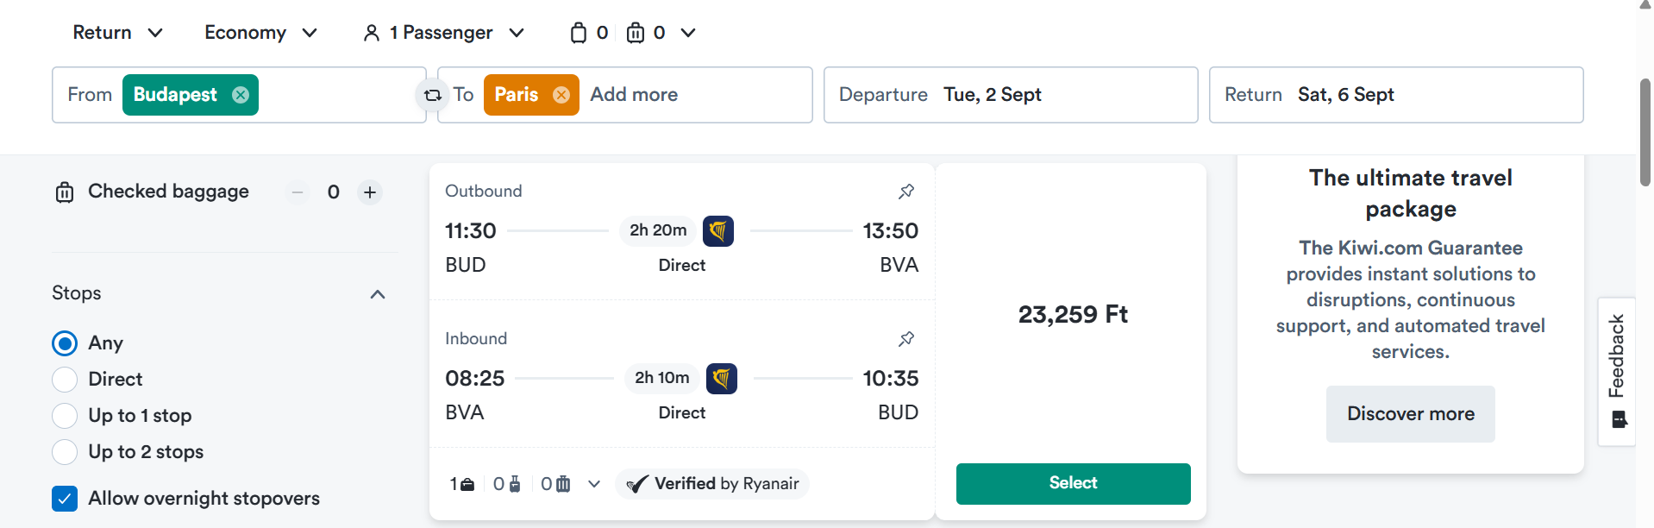The image size is (1654, 528).
Task: Click the Discover more button
Action: coord(1411,414)
